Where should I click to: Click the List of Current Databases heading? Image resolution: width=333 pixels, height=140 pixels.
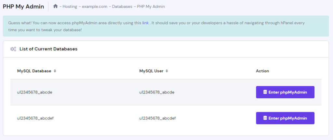(x=48, y=49)
